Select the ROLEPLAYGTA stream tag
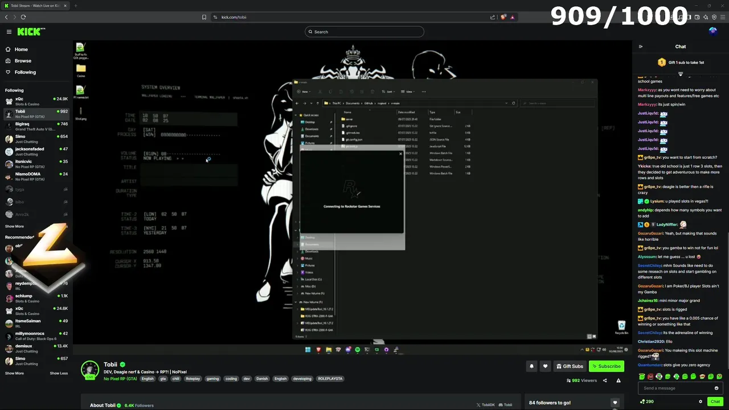The width and height of the screenshot is (729, 410). [x=330, y=379]
